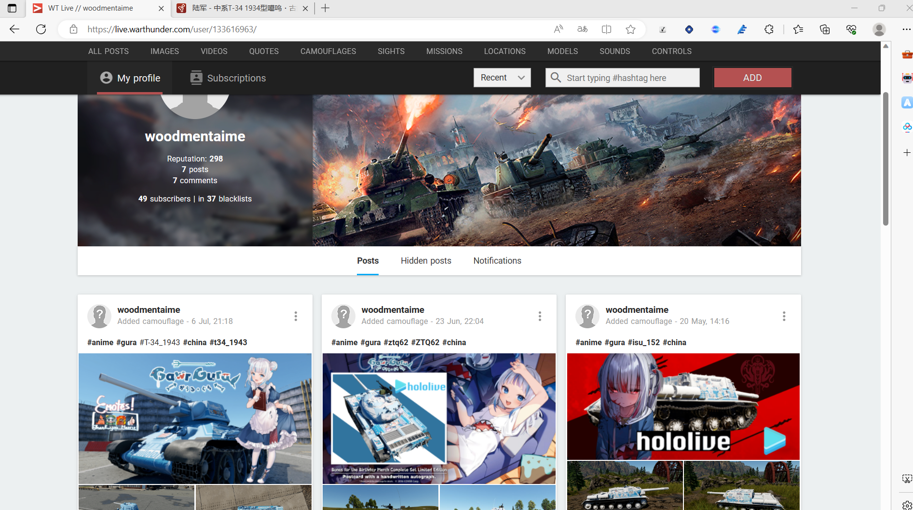Open browser Settings and more menu
913x510 pixels.
click(906, 29)
